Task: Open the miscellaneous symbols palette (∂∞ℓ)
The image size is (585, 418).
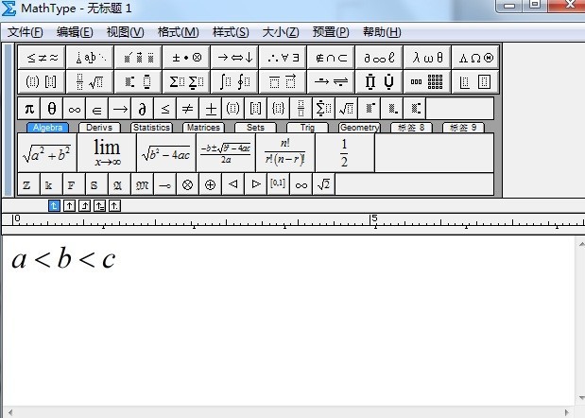Action: coord(379,58)
